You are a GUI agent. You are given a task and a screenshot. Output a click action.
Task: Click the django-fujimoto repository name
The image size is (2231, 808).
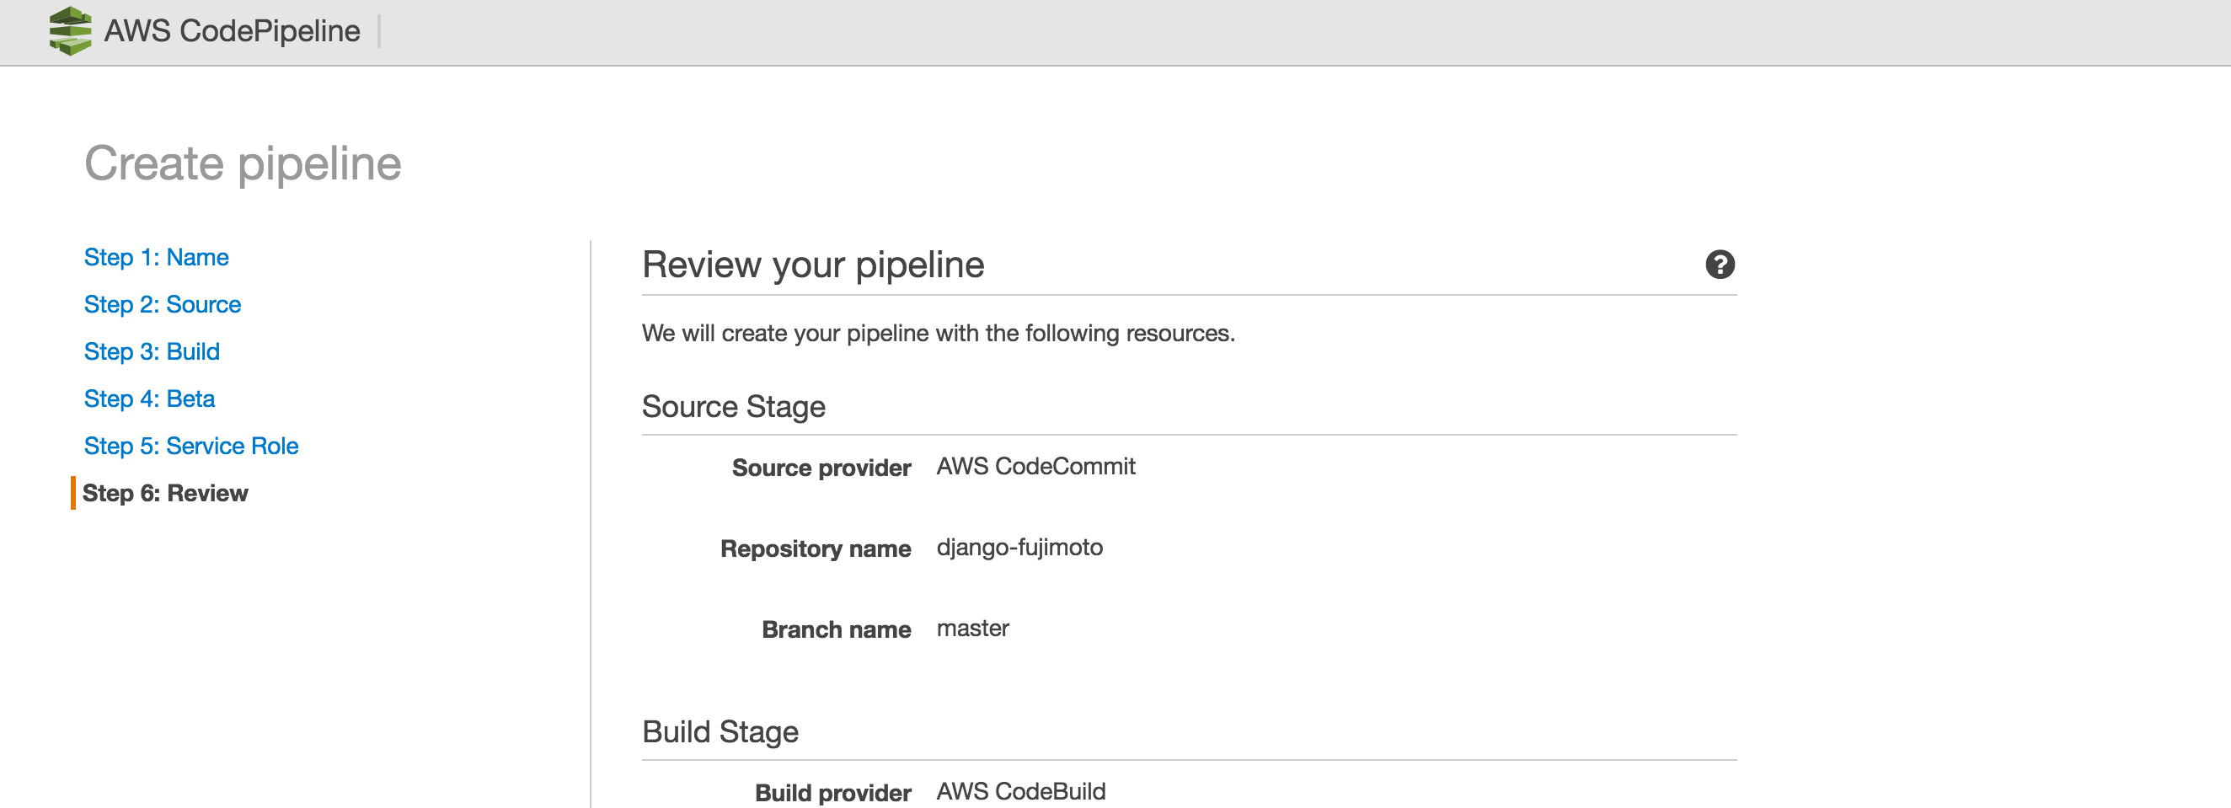pos(1020,548)
